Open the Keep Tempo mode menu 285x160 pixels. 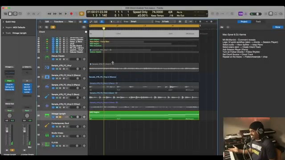click(157, 16)
